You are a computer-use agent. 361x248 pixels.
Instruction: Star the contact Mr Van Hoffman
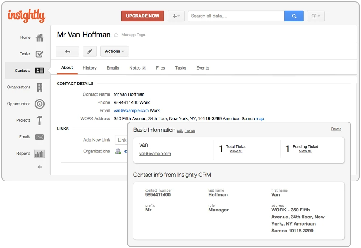tap(116, 35)
